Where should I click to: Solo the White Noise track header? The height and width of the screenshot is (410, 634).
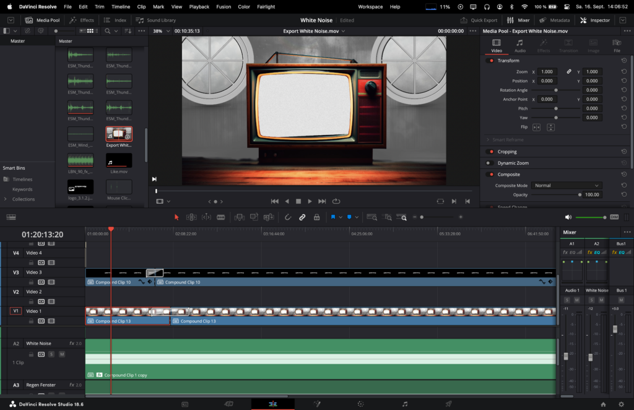51,354
